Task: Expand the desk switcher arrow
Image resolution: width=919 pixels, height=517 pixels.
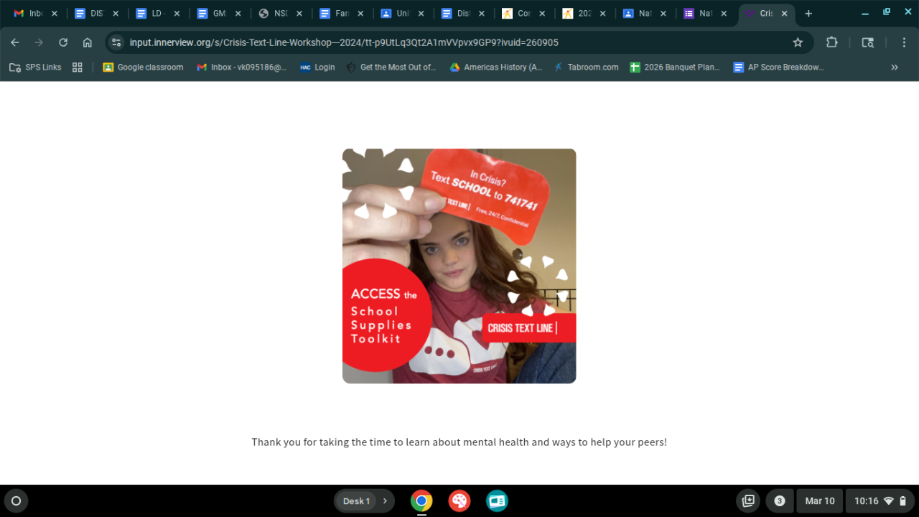Action: (386, 501)
